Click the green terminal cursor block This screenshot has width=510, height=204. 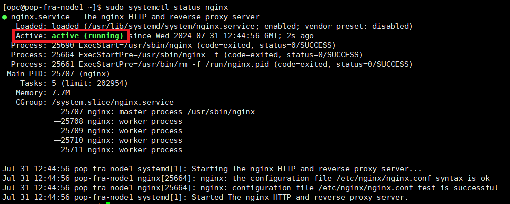coord(108,203)
